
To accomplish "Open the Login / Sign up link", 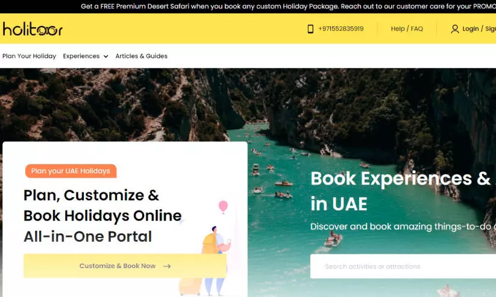I will coord(479,29).
